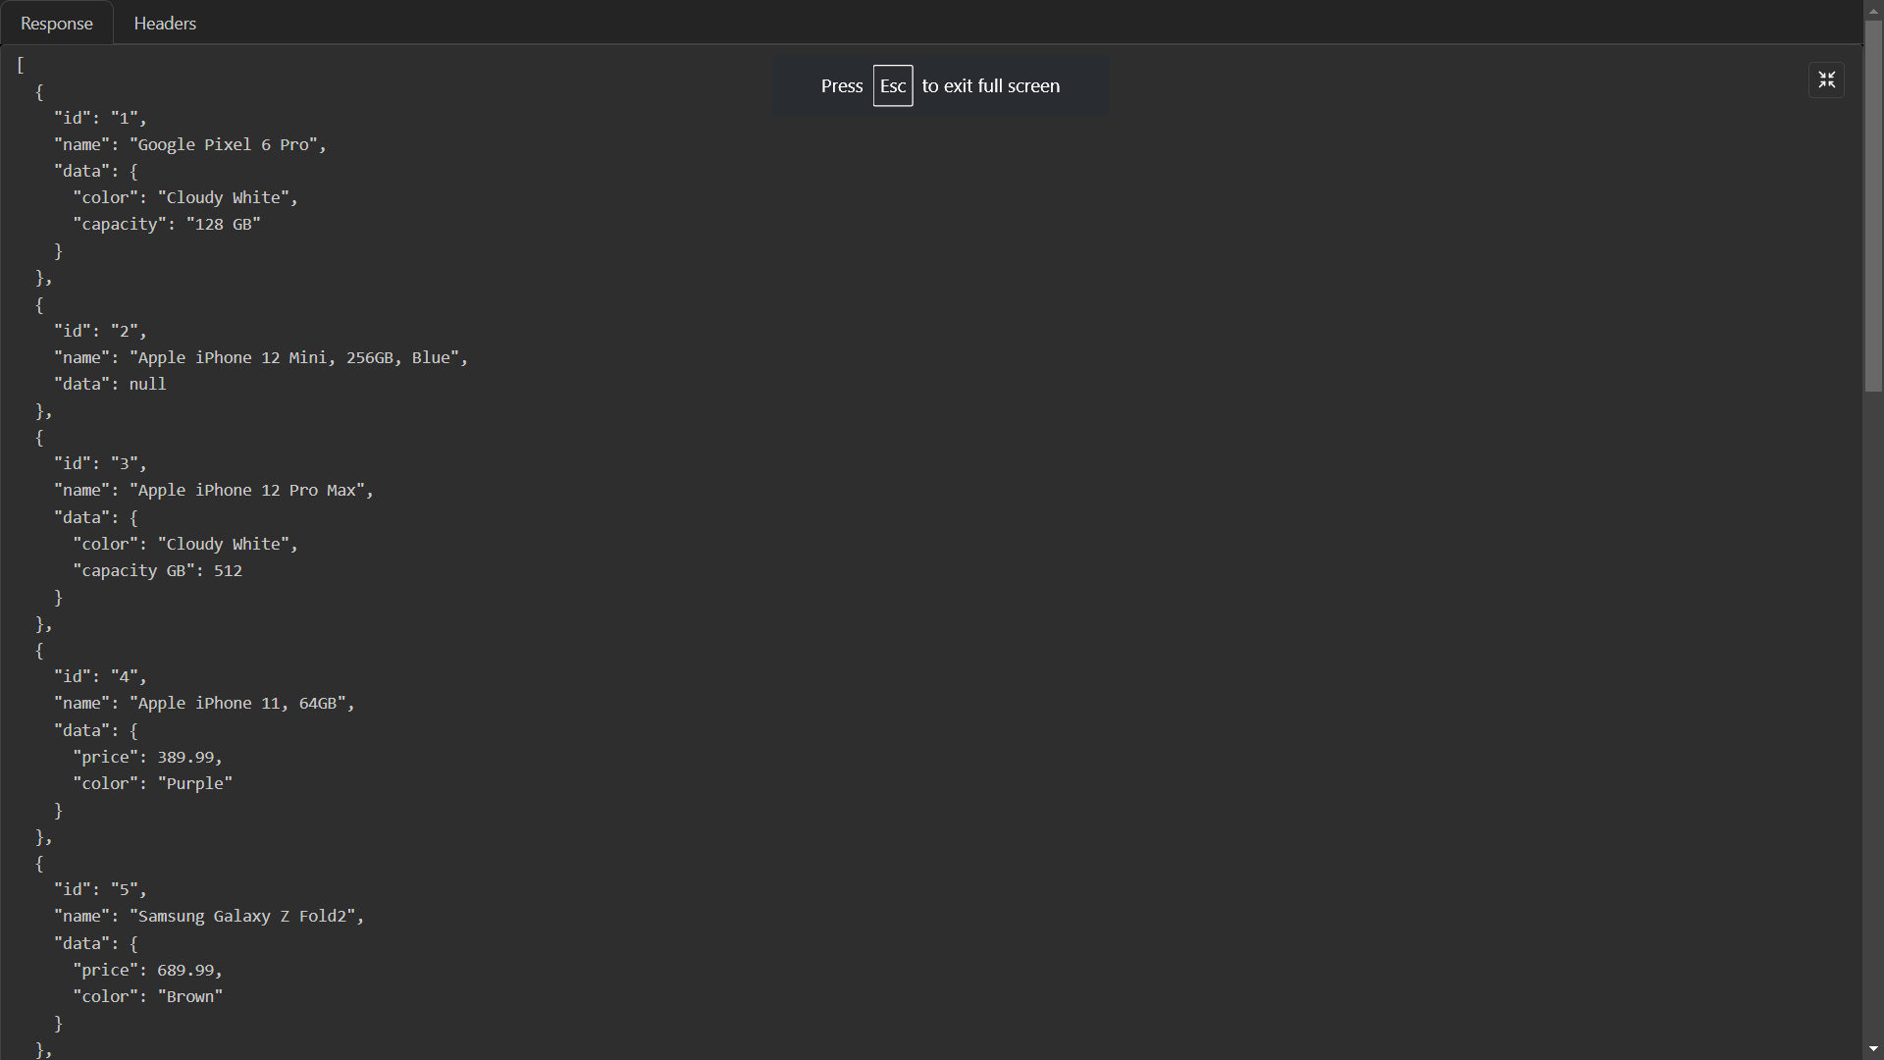This screenshot has height=1060, width=1884.
Task: Click the "Apple iPhone 12 Pro Max" name value
Action: [247, 490]
